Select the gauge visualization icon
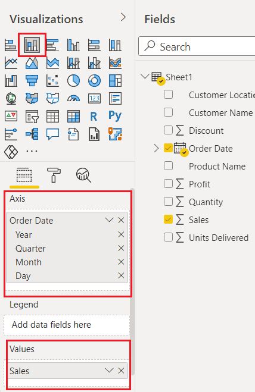The width and height of the screenshot is (255, 392). [x=73, y=98]
